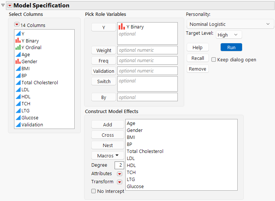Click the continuous icon next to Age
The image size is (275, 201).
(18, 55)
